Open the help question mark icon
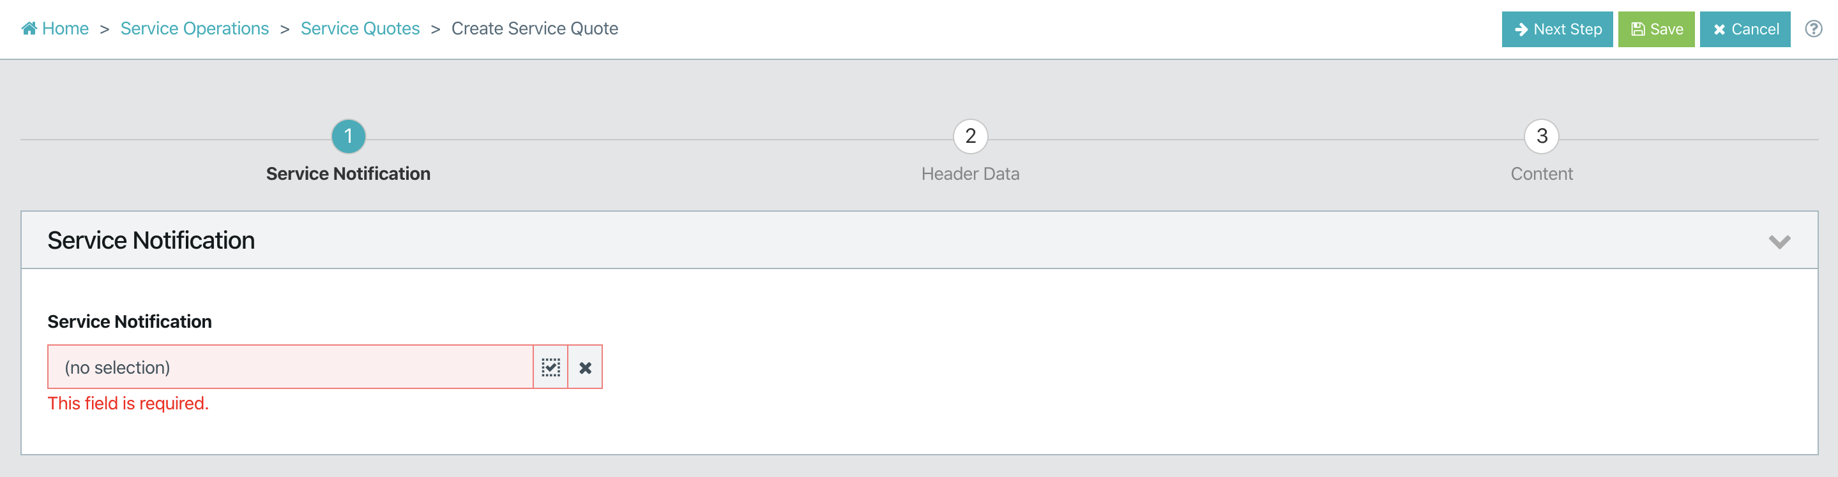The width and height of the screenshot is (1838, 477). [x=1813, y=29]
